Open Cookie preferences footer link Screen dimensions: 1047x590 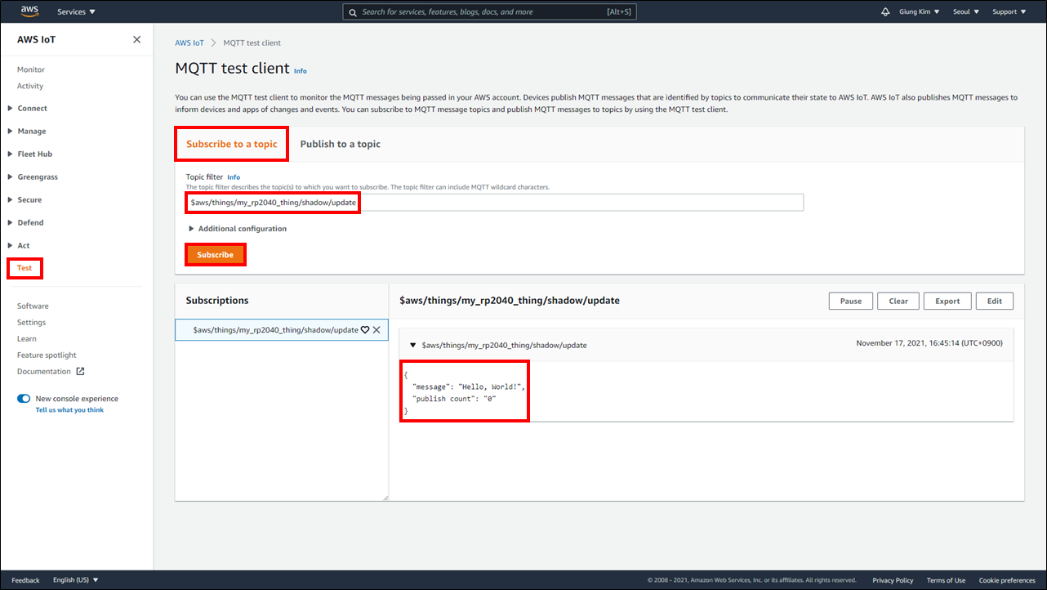click(1007, 580)
